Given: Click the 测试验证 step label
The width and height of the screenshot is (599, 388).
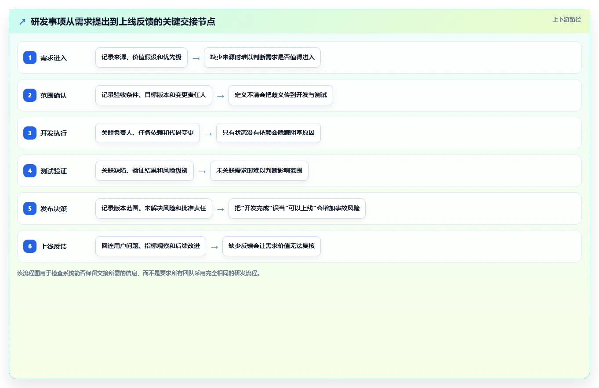Looking at the screenshot, I should pyautogui.click(x=54, y=171).
